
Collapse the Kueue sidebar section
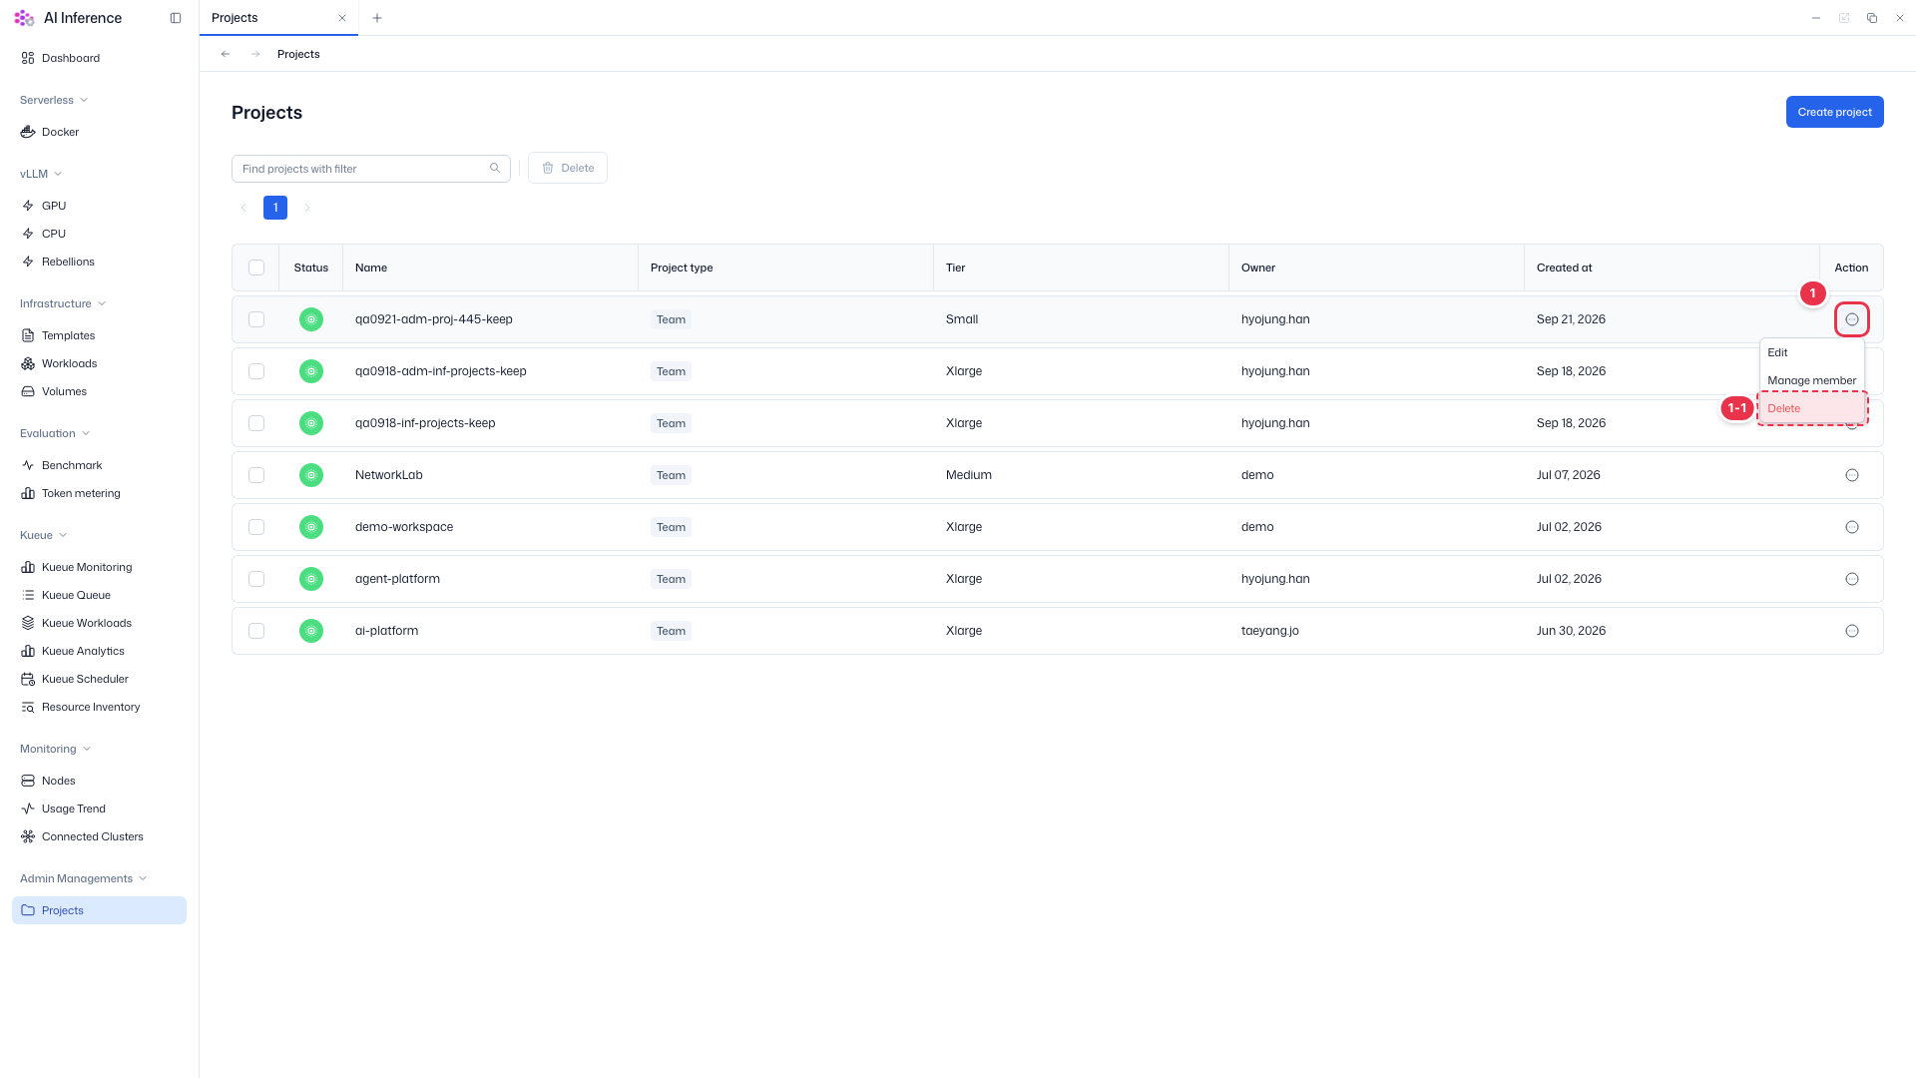pyautogui.click(x=44, y=535)
